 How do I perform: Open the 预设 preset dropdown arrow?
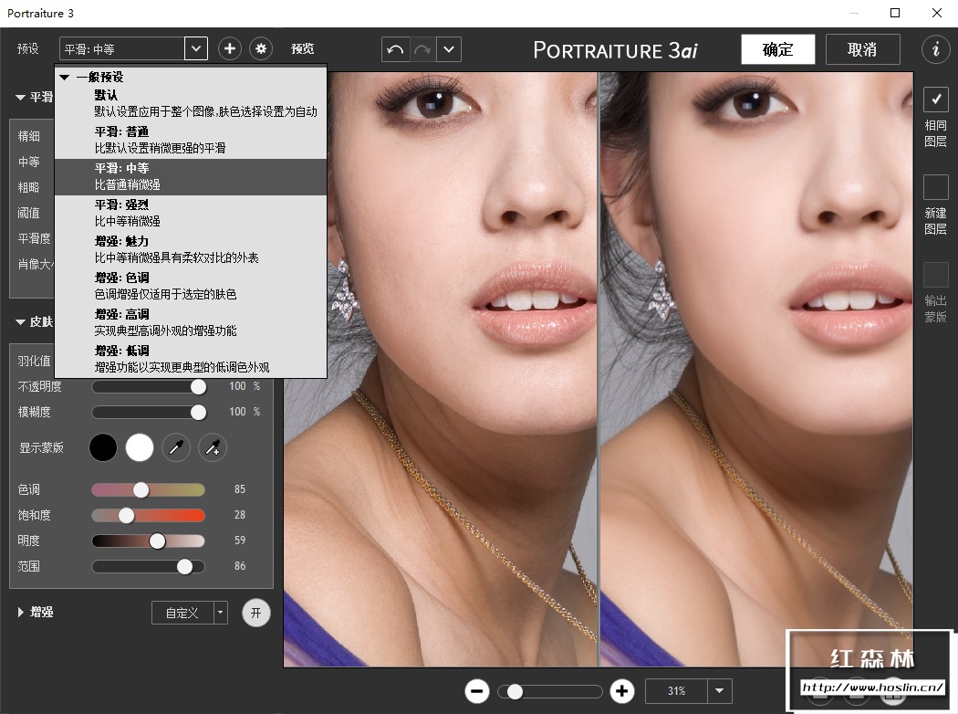195,49
